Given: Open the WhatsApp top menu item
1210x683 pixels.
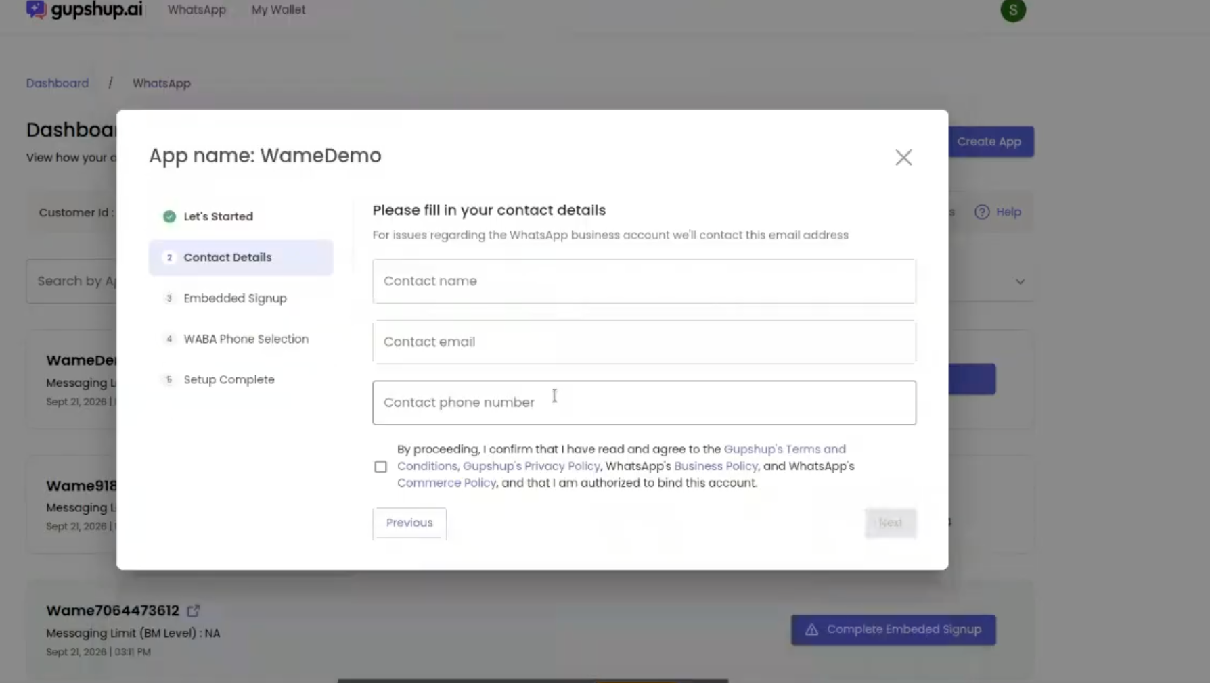Looking at the screenshot, I should [197, 10].
